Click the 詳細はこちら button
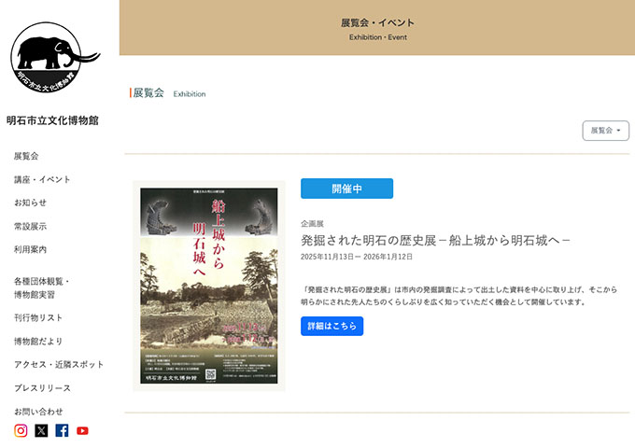 pos(332,326)
